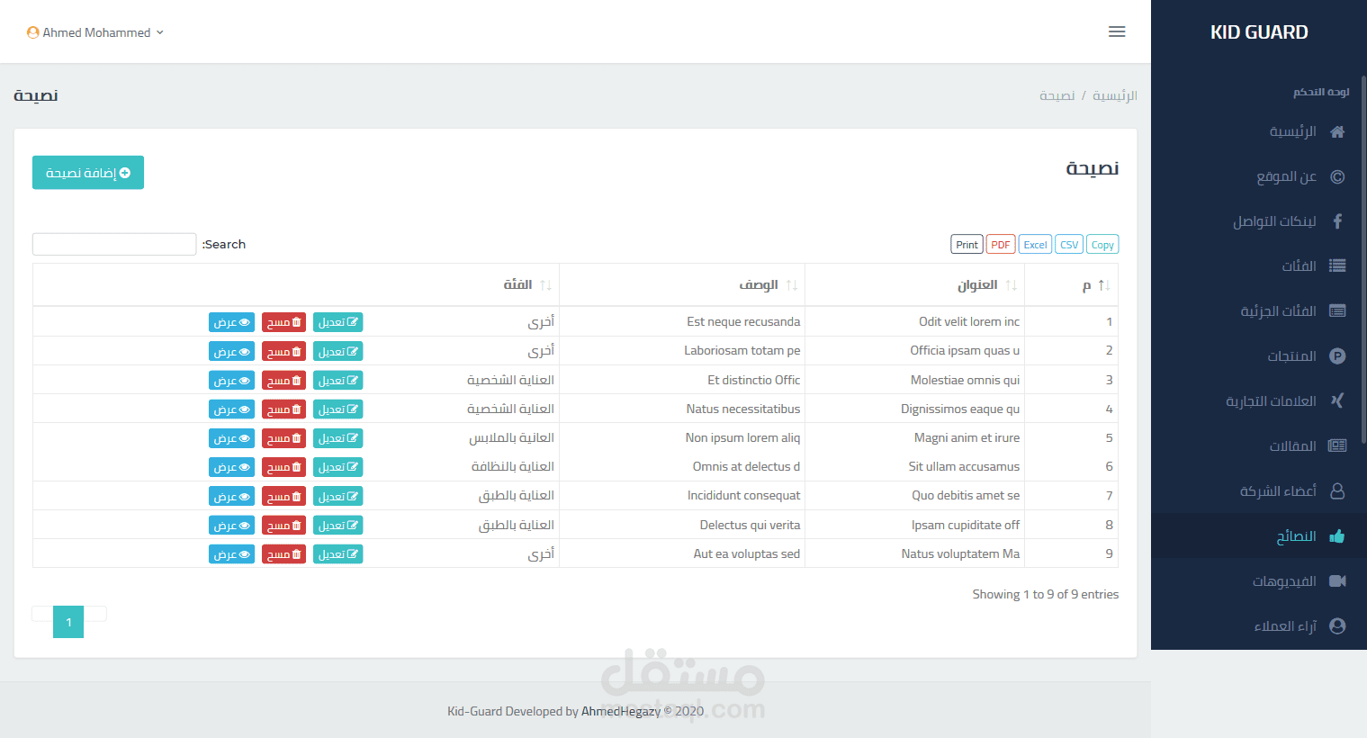This screenshot has height=738, width=1367.
Task: View the row Quo debitis amet se
Action: (231, 496)
